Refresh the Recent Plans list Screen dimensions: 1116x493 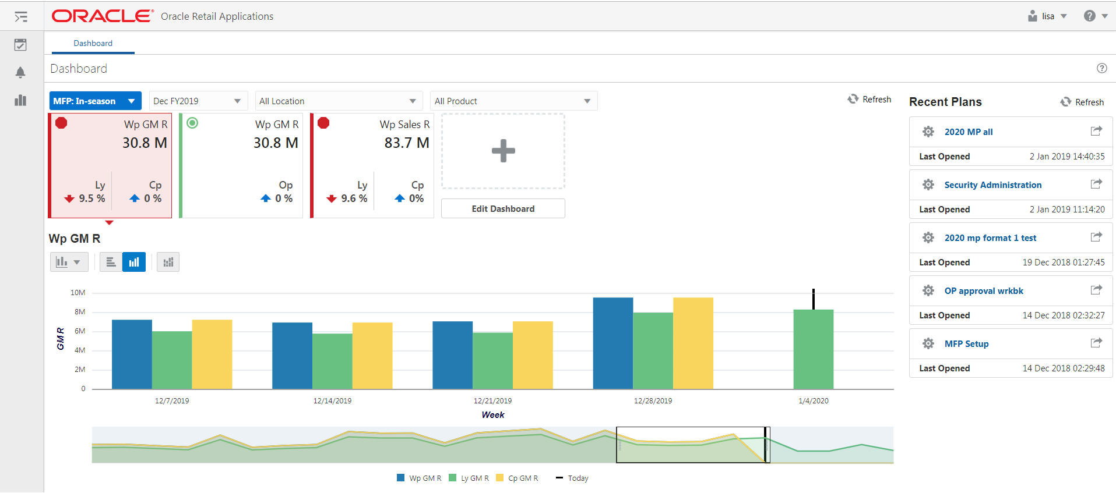pos(1082,102)
